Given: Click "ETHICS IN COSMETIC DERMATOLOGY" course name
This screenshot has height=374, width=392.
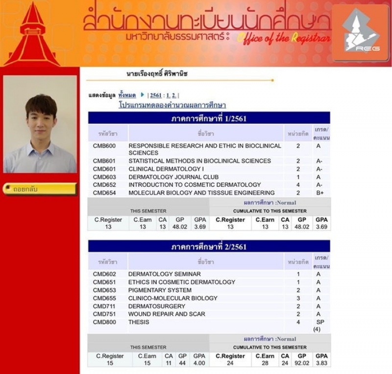Looking at the screenshot, I should click(182, 282).
